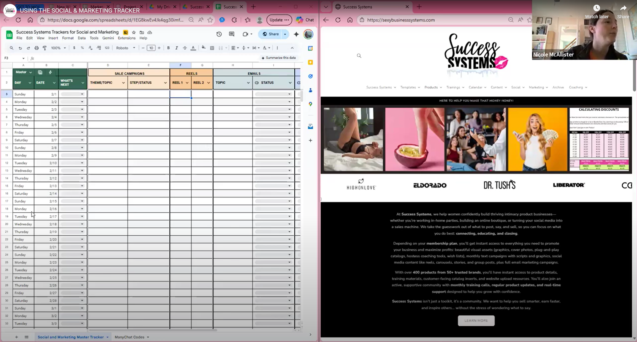637x342 pixels.
Task: Open the comments panel icon
Action: click(x=232, y=34)
